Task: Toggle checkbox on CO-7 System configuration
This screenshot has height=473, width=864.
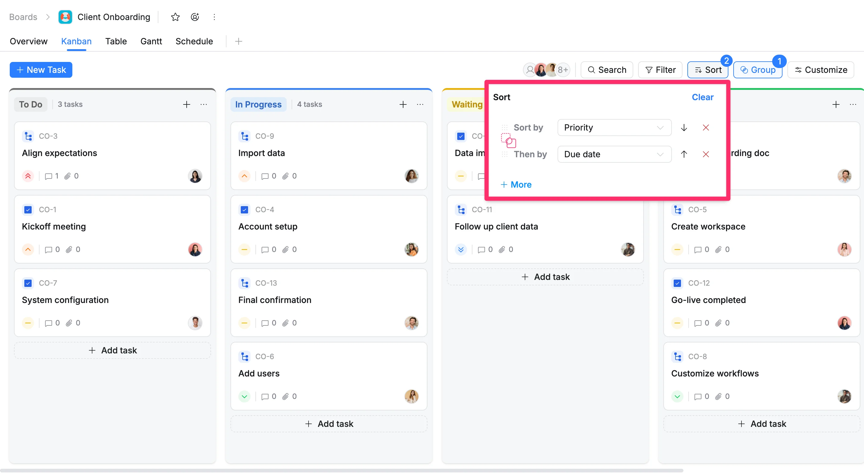Action: [x=28, y=283]
